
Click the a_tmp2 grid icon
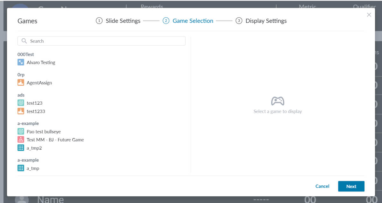coord(21,148)
